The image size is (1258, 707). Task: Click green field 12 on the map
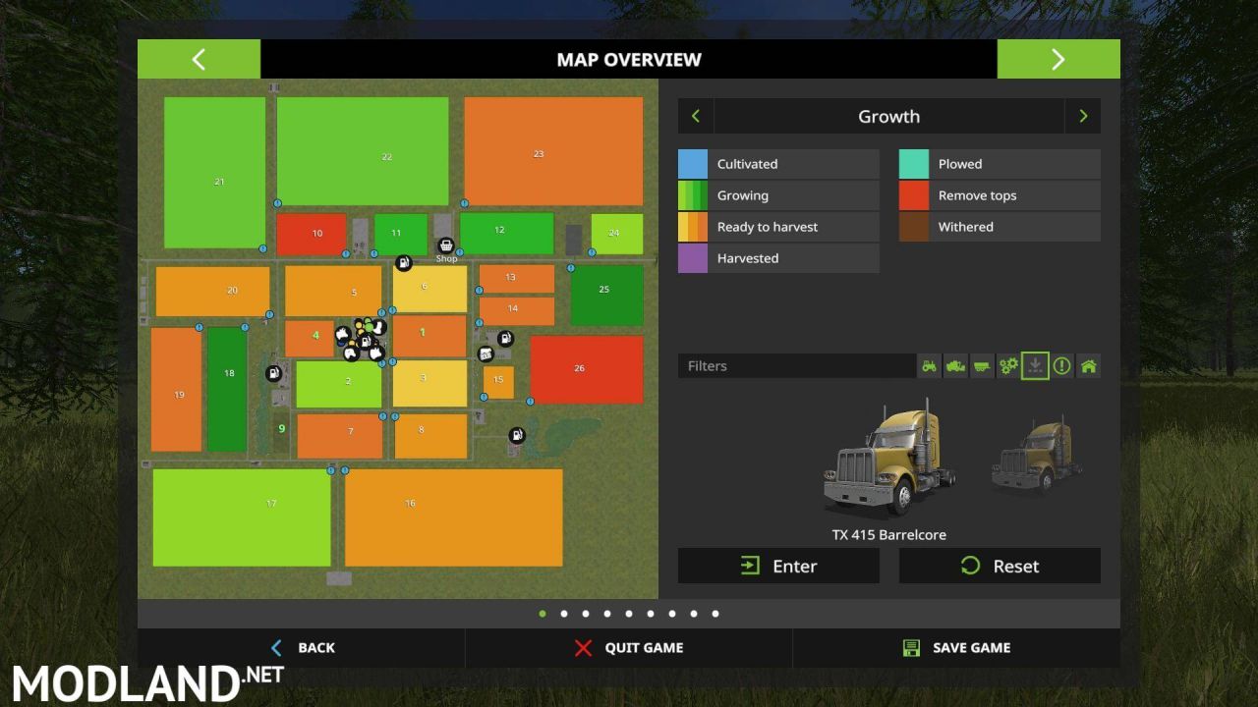pos(507,234)
